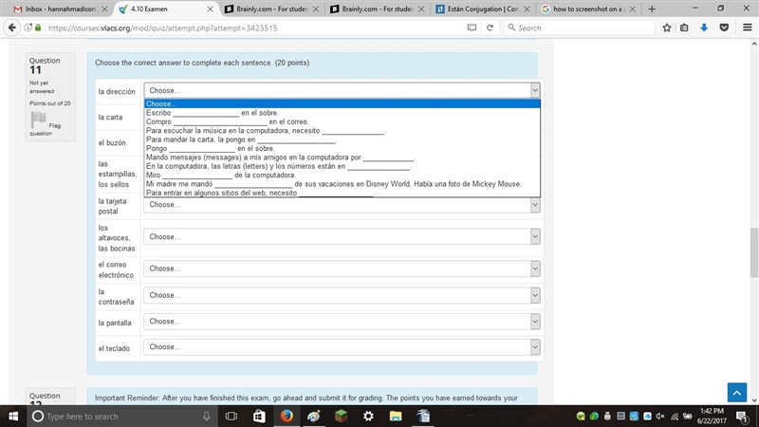The width and height of the screenshot is (759, 427).
Task: Switch to the Están Conjugation tab
Action: (x=483, y=9)
